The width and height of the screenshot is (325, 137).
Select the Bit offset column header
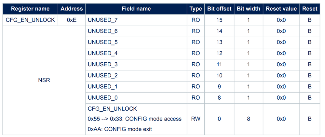[219, 9]
